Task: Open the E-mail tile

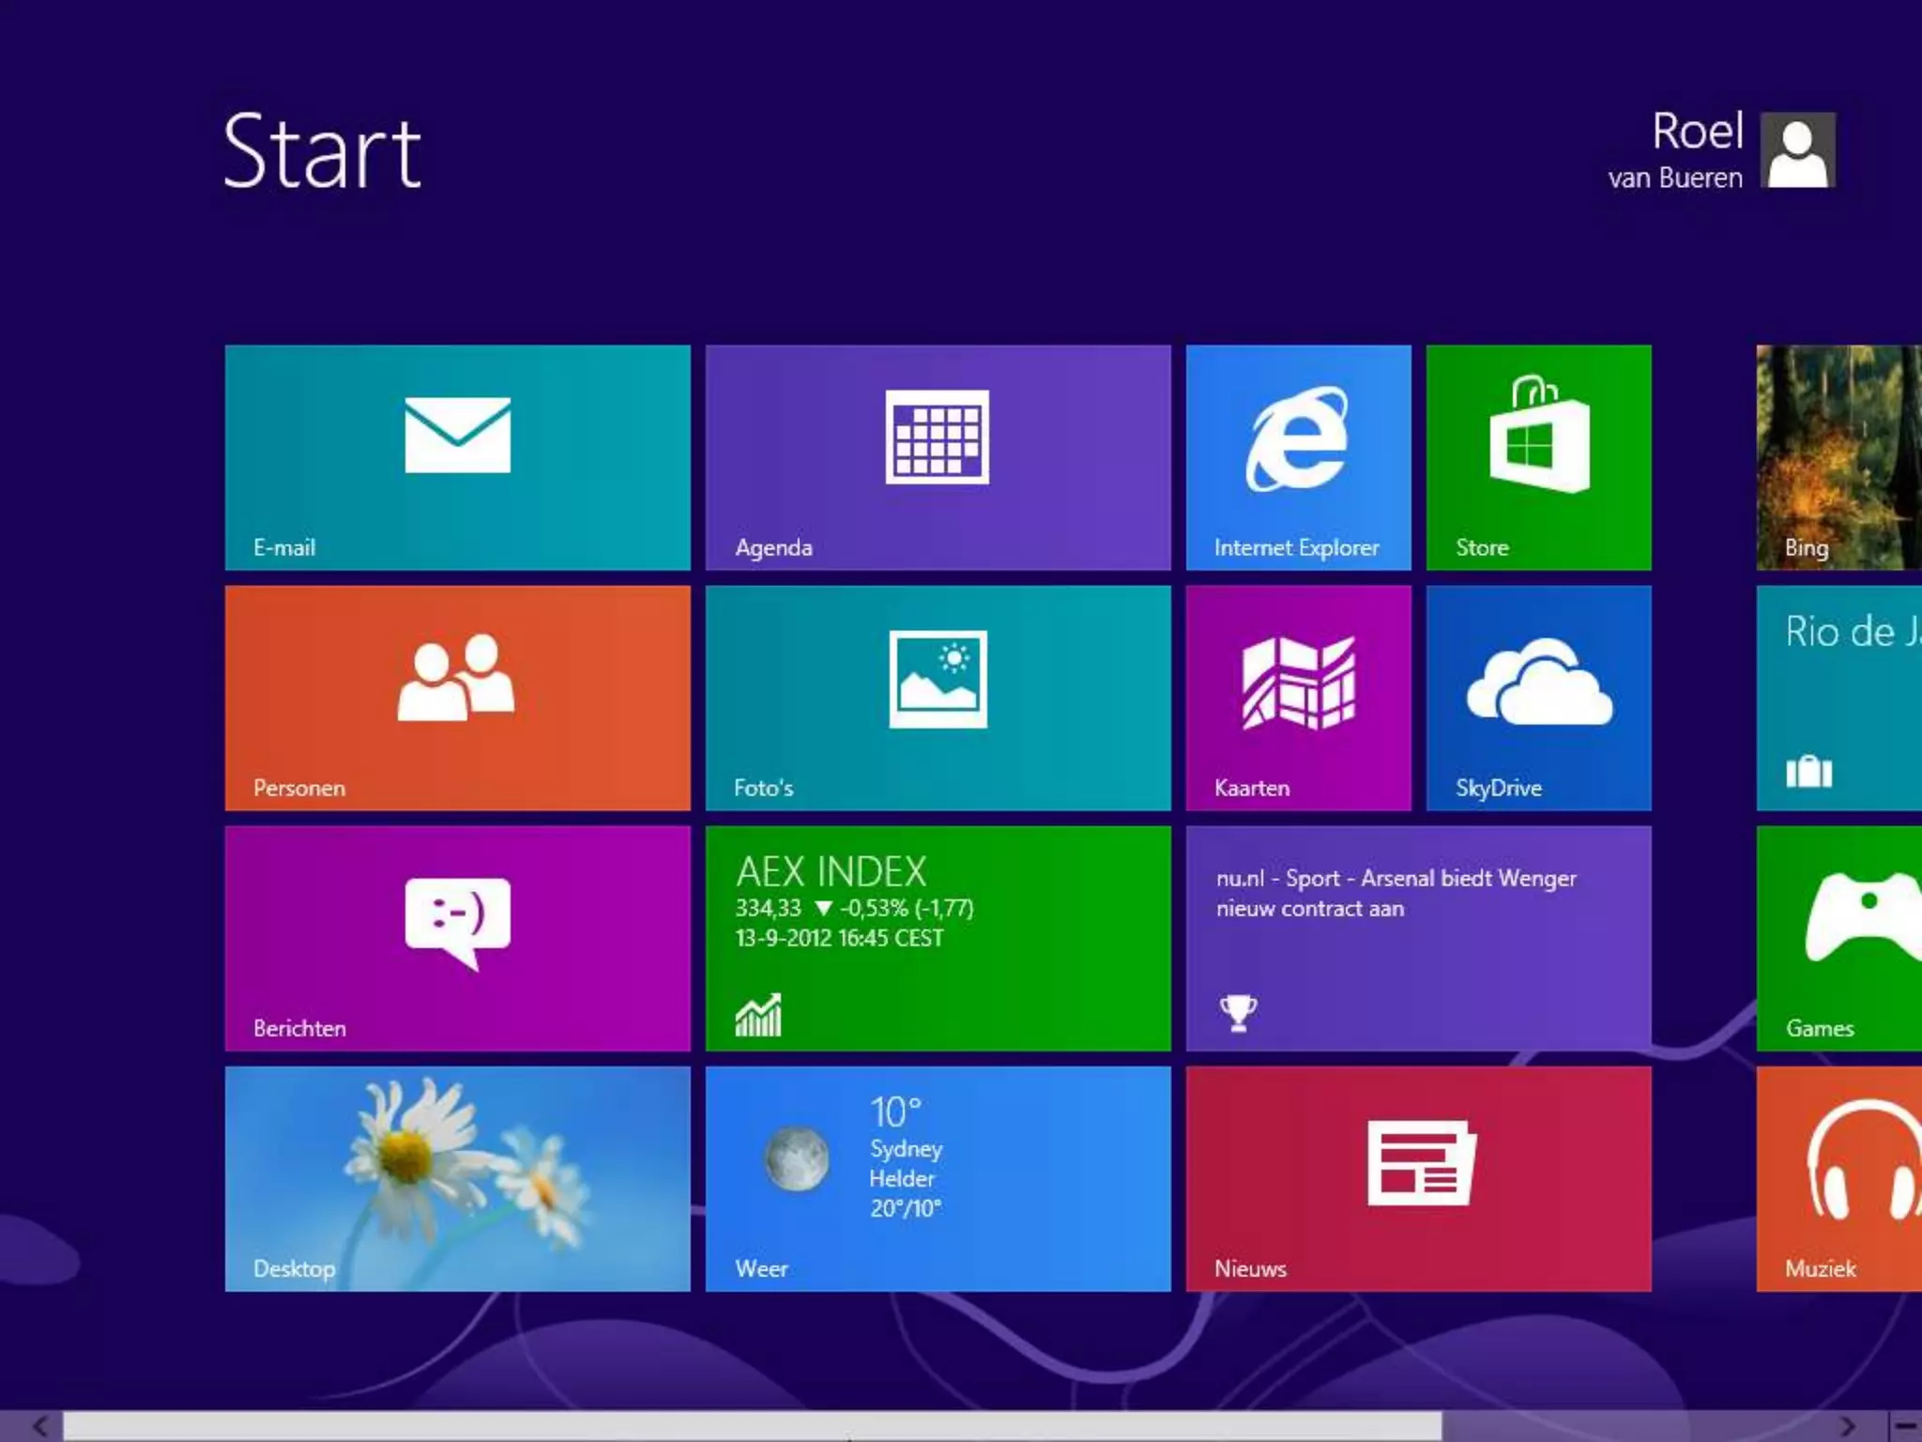Action: tap(458, 457)
